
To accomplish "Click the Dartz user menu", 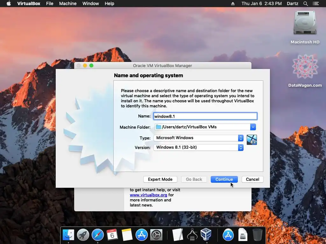I will 292,3.
